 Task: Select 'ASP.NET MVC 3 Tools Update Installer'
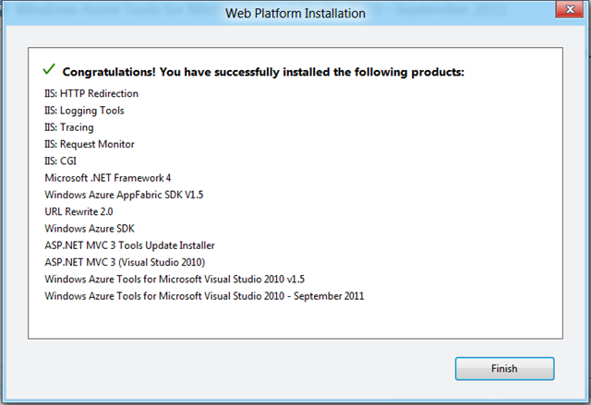coord(129,245)
